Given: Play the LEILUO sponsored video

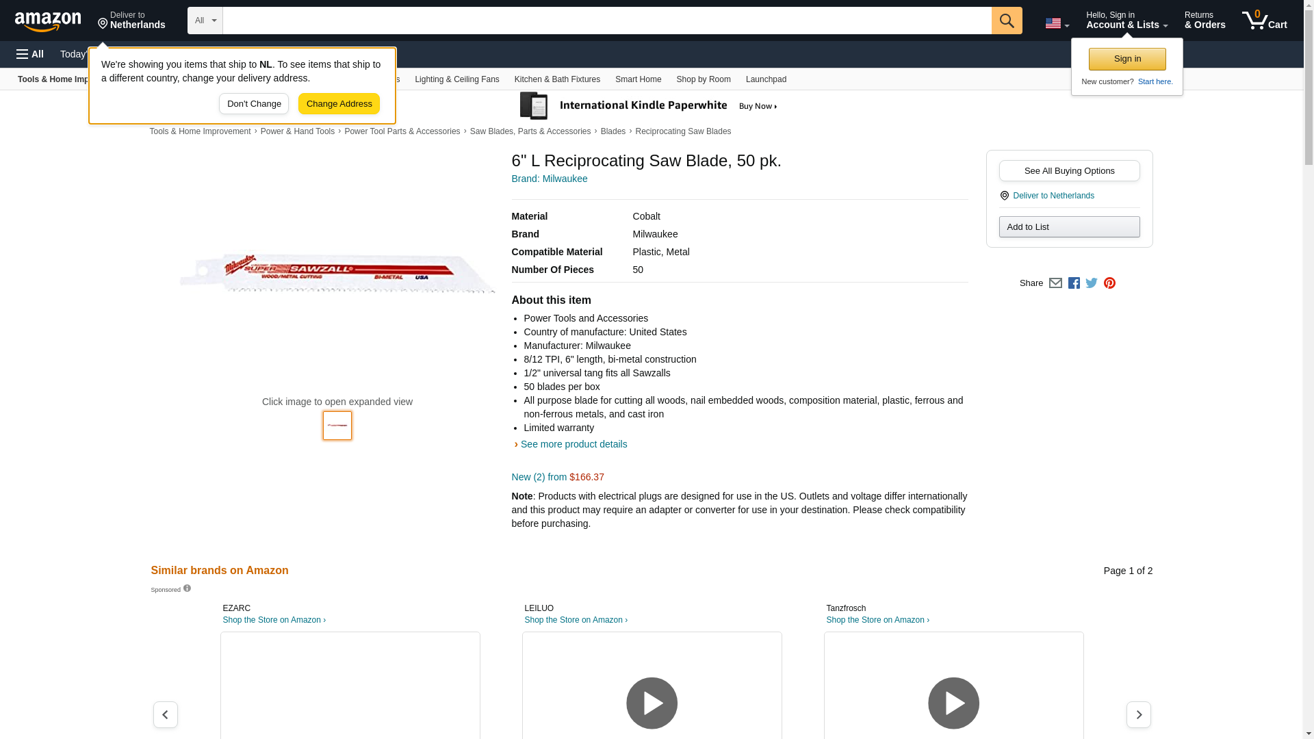Looking at the screenshot, I should click(x=652, y=703).
